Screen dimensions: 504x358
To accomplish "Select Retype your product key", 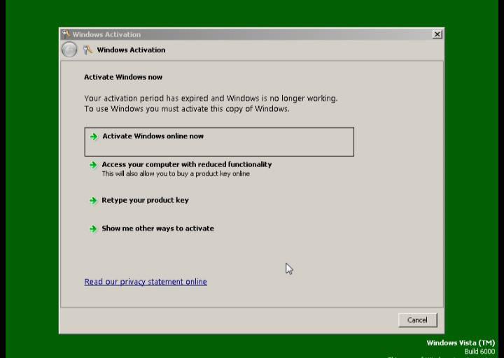I will 145,201.
